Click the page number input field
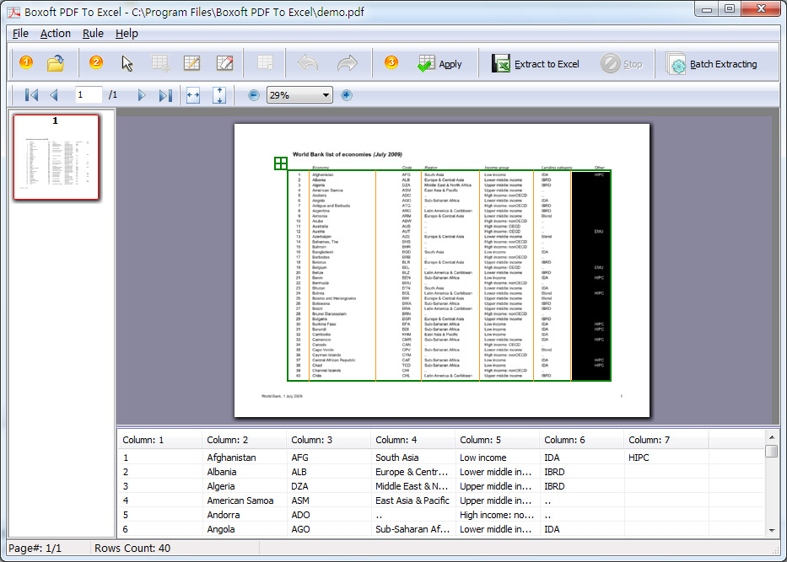This screenshot has width=787, height=562. tap(89, 94)
